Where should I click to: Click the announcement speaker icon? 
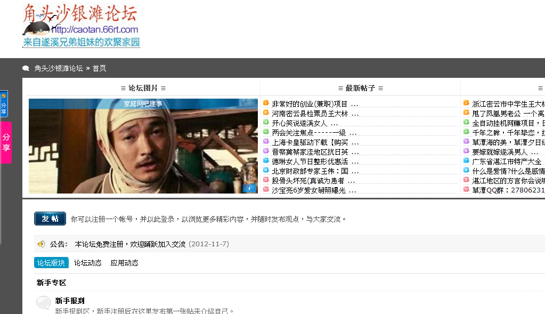point(41,244)
